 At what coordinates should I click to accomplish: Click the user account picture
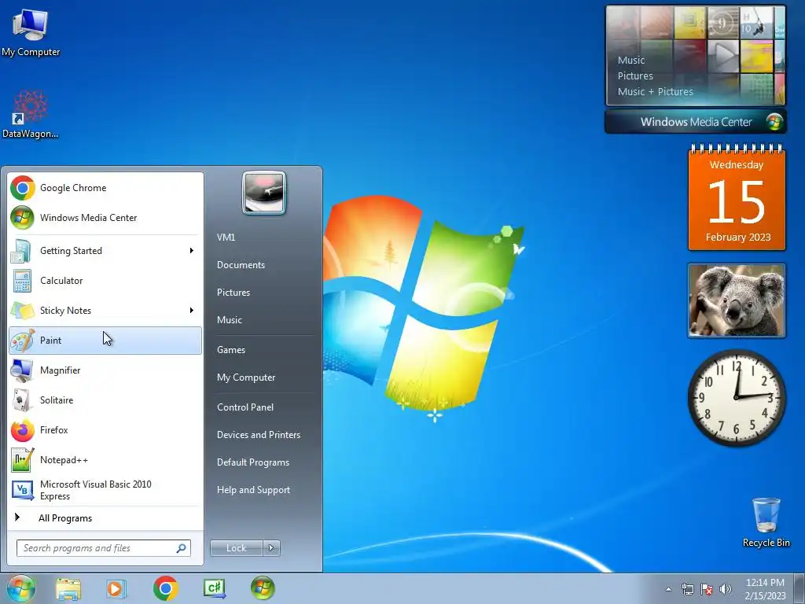pyautogui.click(x=264, y=193)
